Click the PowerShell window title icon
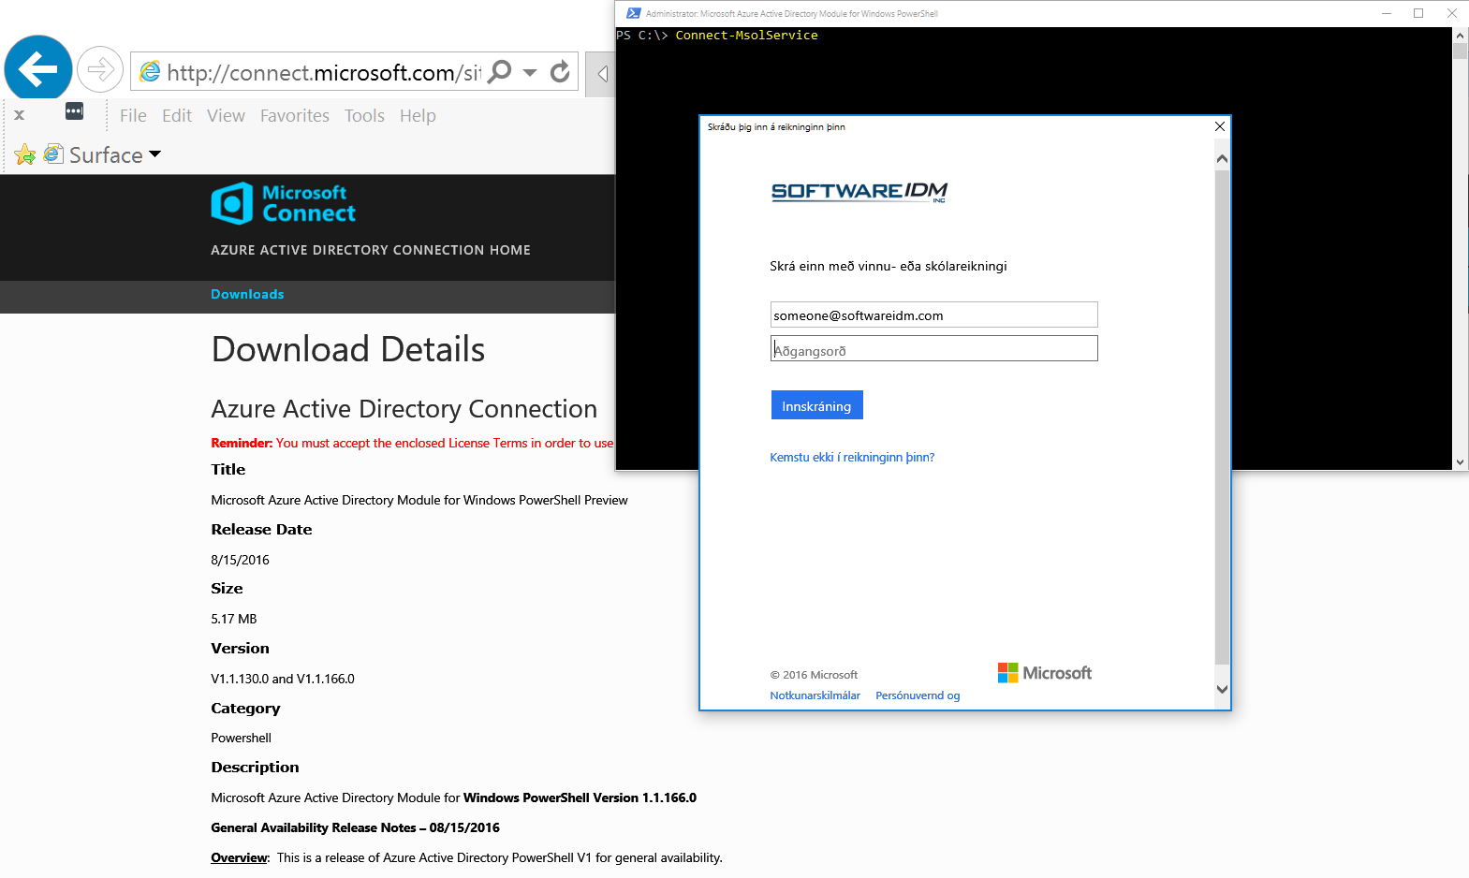Image resolution: width=1469 pixels, height=878 pixels. [x=633, y=13]
